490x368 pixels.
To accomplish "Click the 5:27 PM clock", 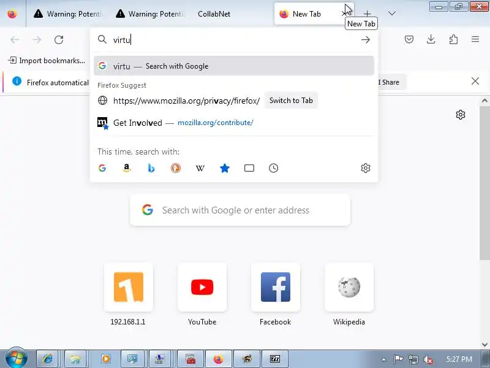I will click(459, 359).
